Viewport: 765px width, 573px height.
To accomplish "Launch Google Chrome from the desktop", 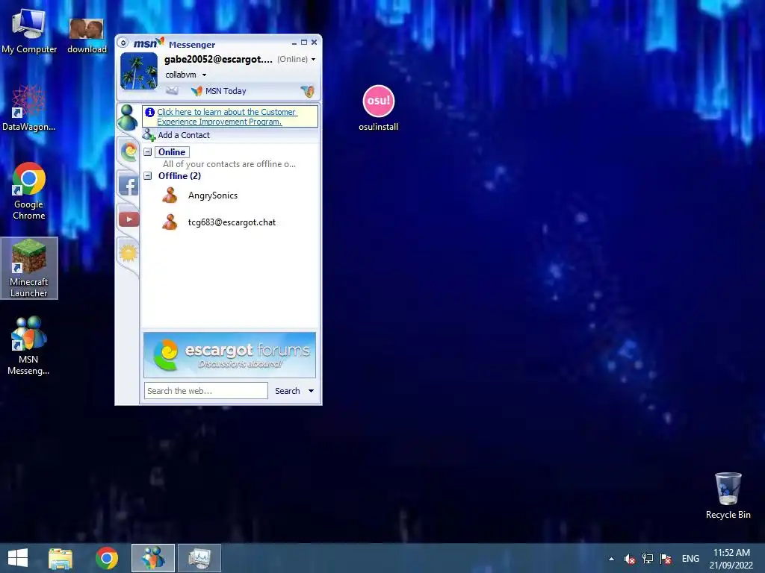I will tap(29, 190).
